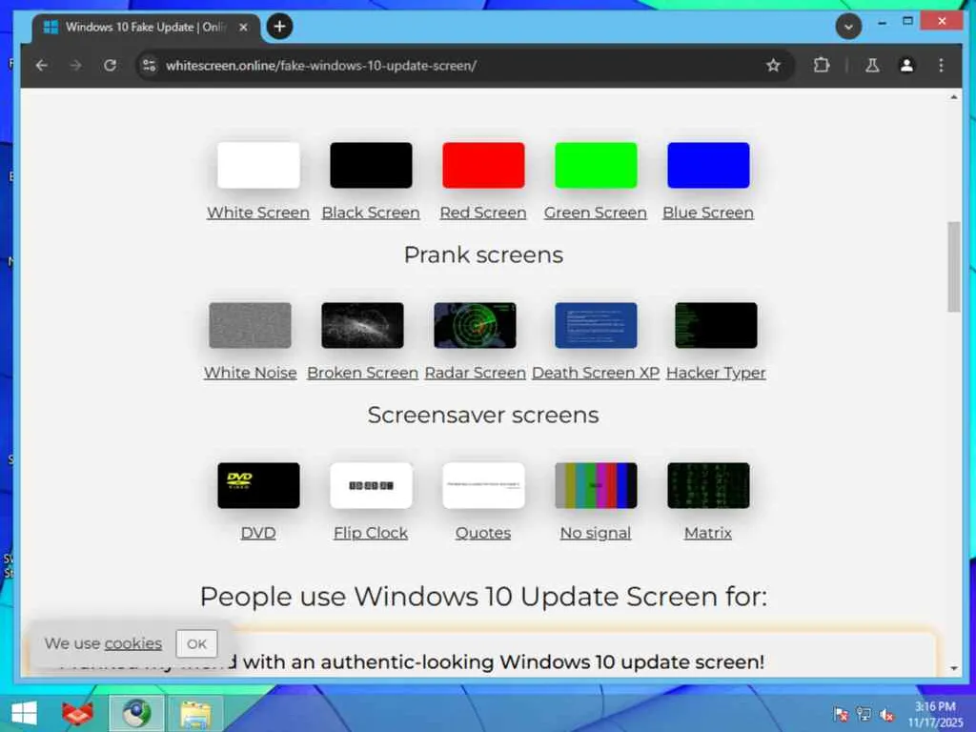Open the red fox app in taskbar
976x732 pixels.
(x=78, y=713)
